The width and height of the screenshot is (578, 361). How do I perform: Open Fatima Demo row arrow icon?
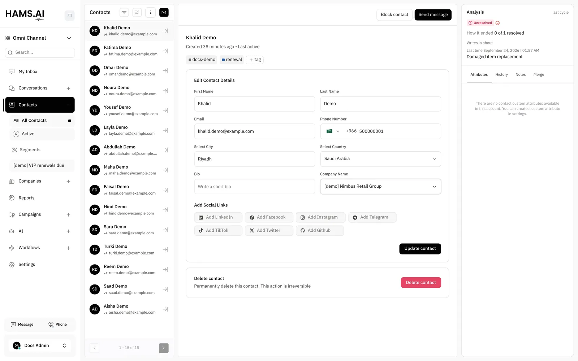pyautogui.click(x=165, y=51)
